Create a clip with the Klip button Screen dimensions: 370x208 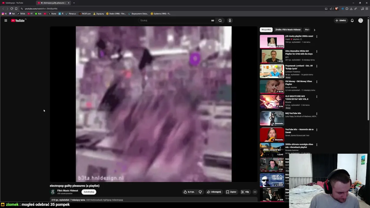click(245, 192)
